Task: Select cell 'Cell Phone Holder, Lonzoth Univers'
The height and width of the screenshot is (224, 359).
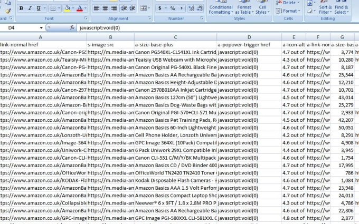Action: point(176,135)
